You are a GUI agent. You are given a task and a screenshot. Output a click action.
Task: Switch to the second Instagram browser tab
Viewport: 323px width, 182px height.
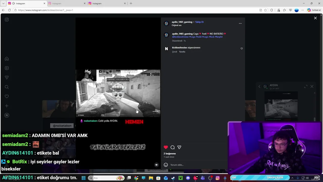coord(67,4)
